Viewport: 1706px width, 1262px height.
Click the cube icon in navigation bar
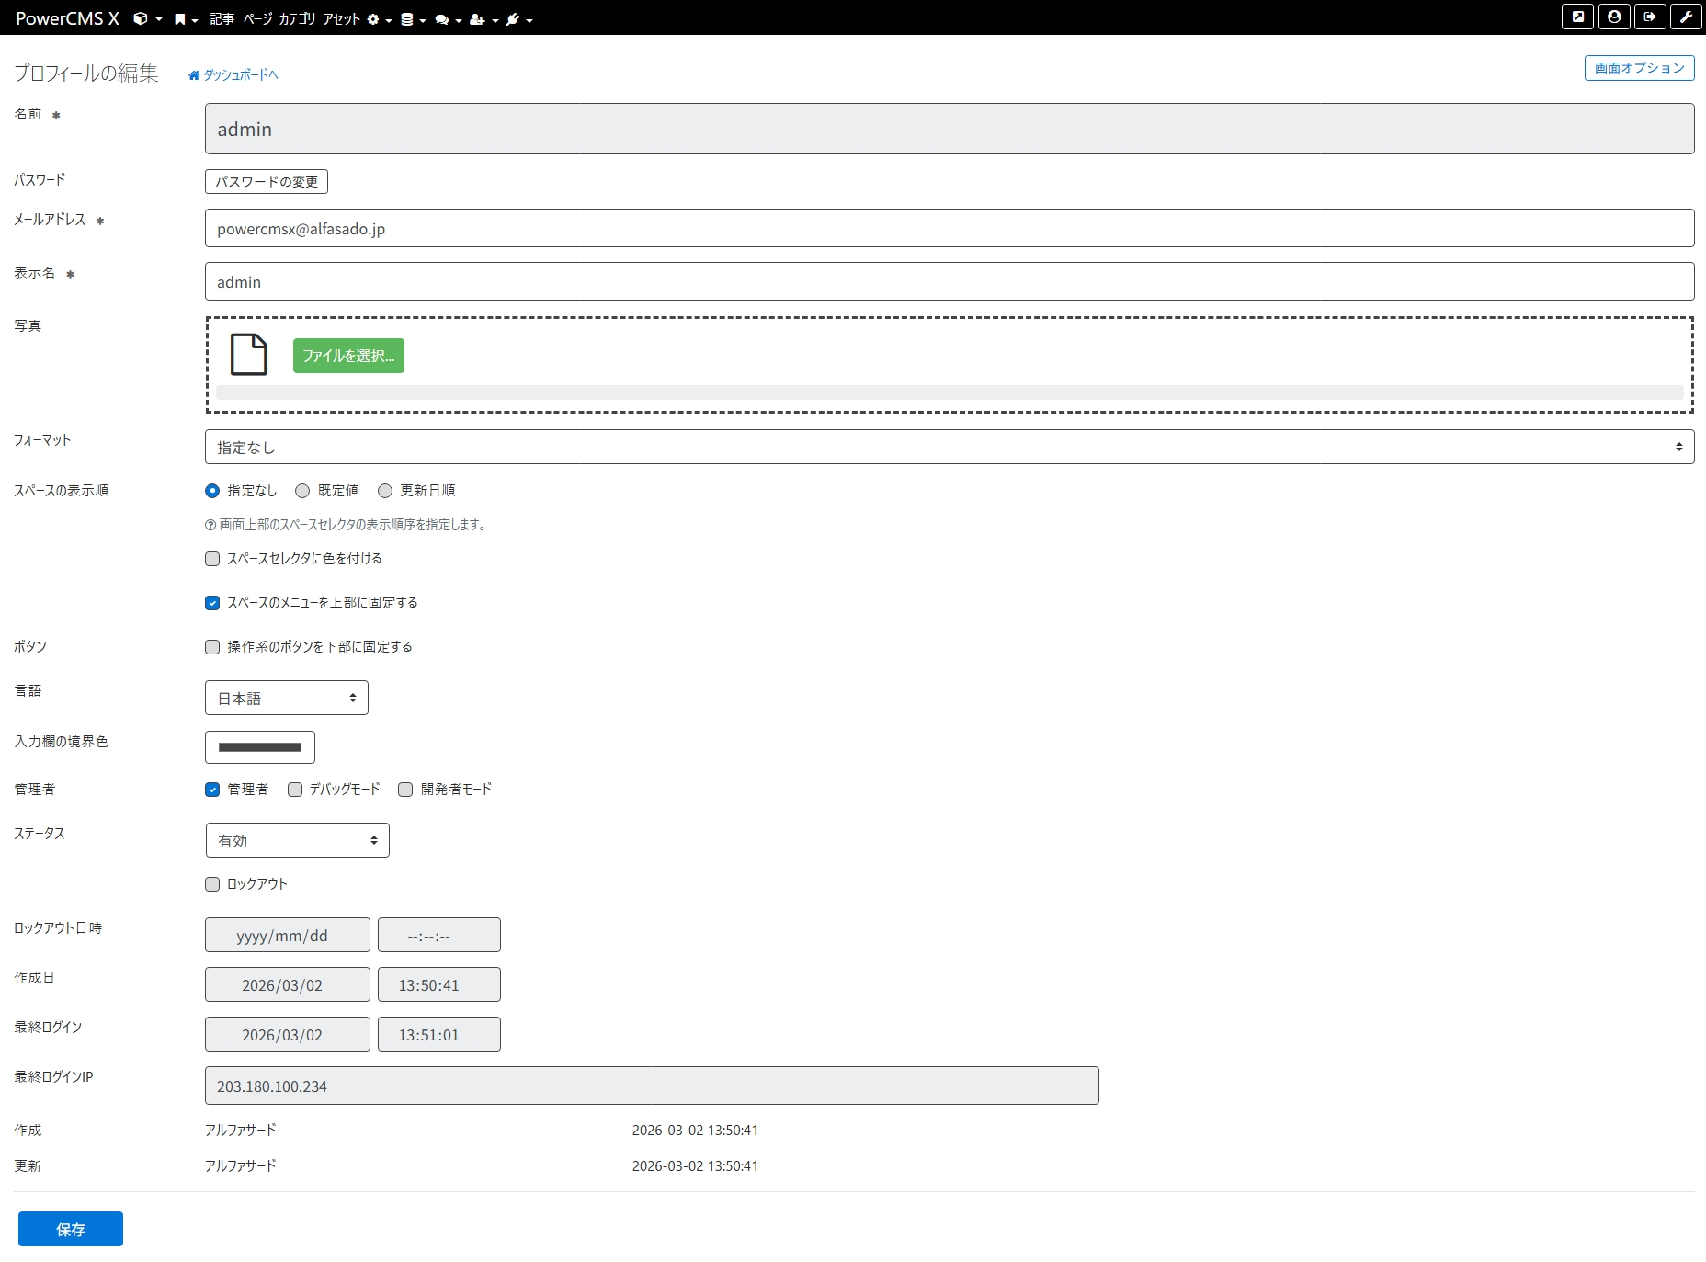pos(141,18)
